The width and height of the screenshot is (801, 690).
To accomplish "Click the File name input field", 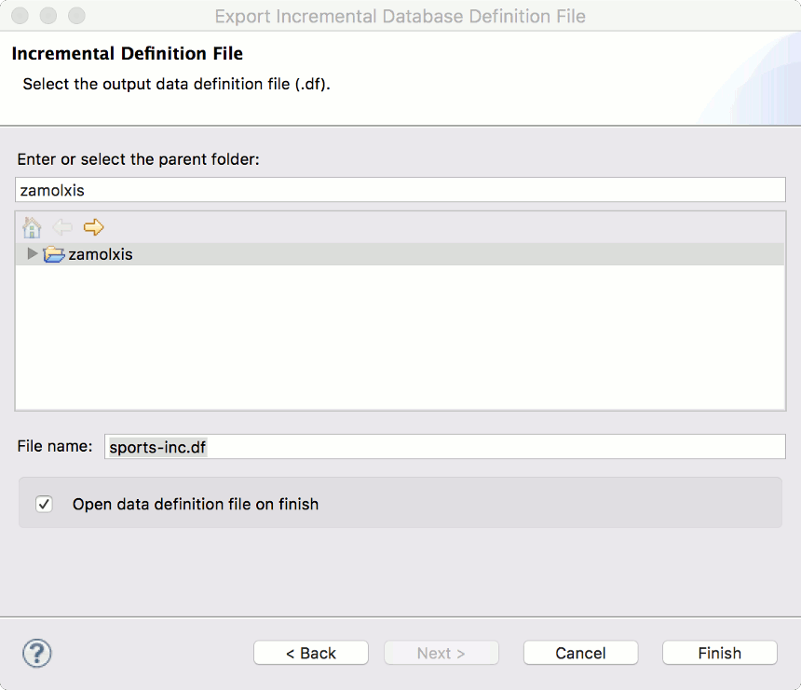I will point(445,447).
